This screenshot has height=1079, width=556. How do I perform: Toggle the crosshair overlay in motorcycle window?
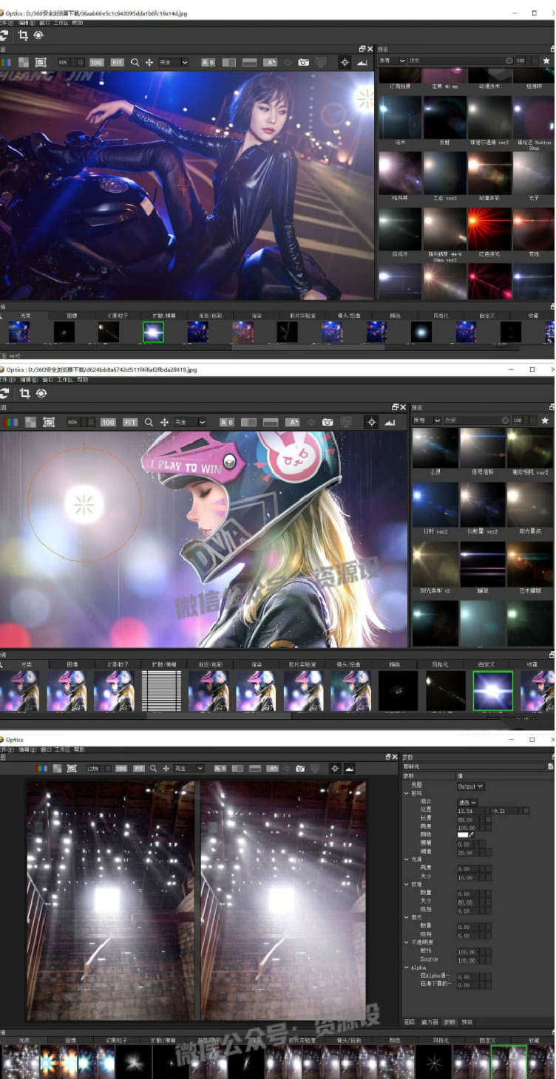pos(345,63)
